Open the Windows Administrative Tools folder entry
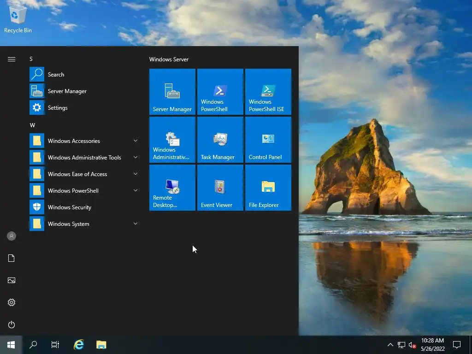 [84, 158]
